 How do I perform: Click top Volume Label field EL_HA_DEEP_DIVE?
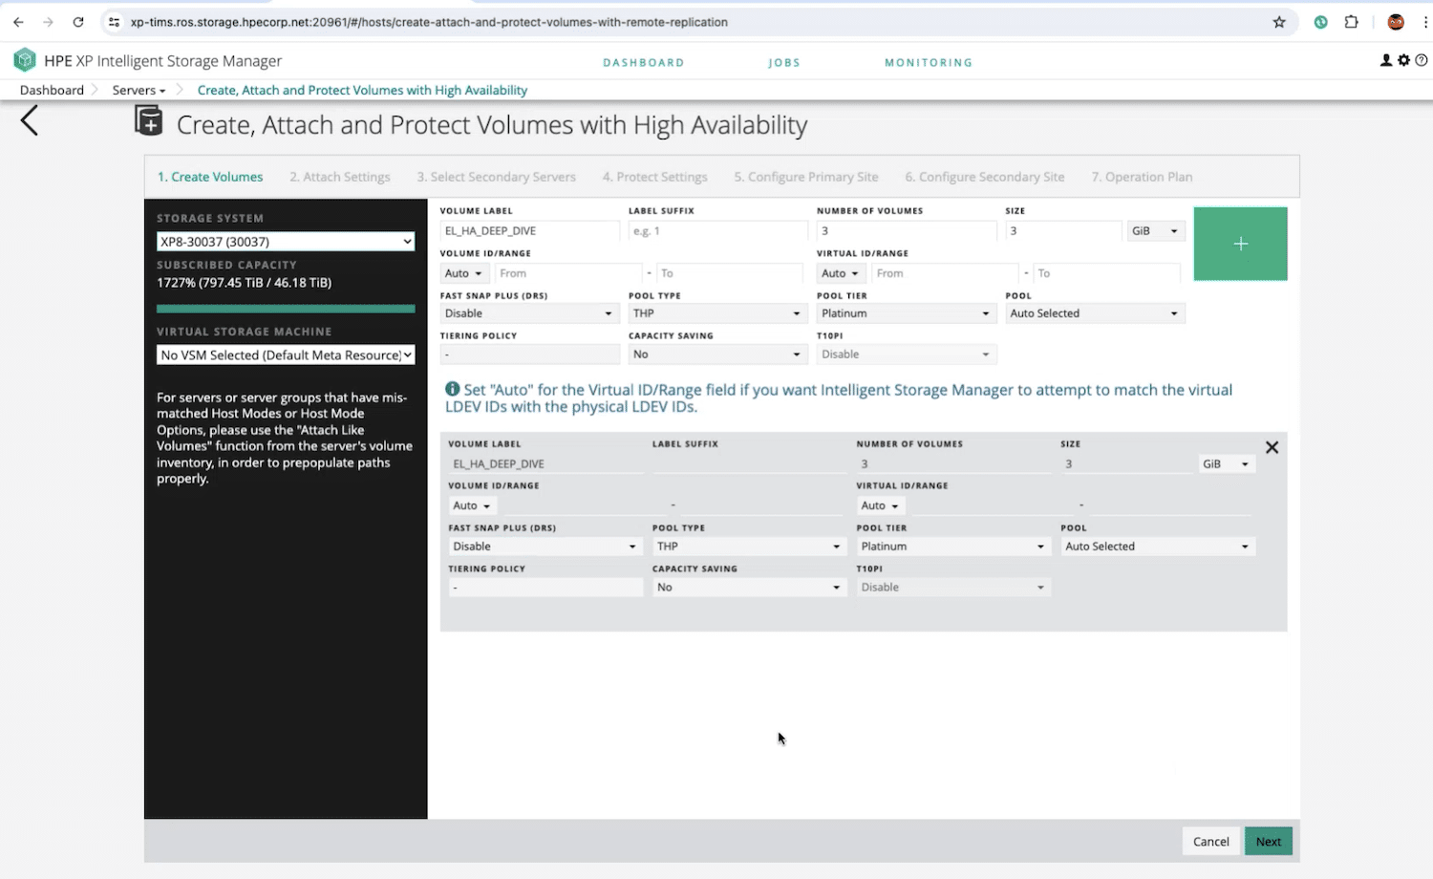[529, 230]
